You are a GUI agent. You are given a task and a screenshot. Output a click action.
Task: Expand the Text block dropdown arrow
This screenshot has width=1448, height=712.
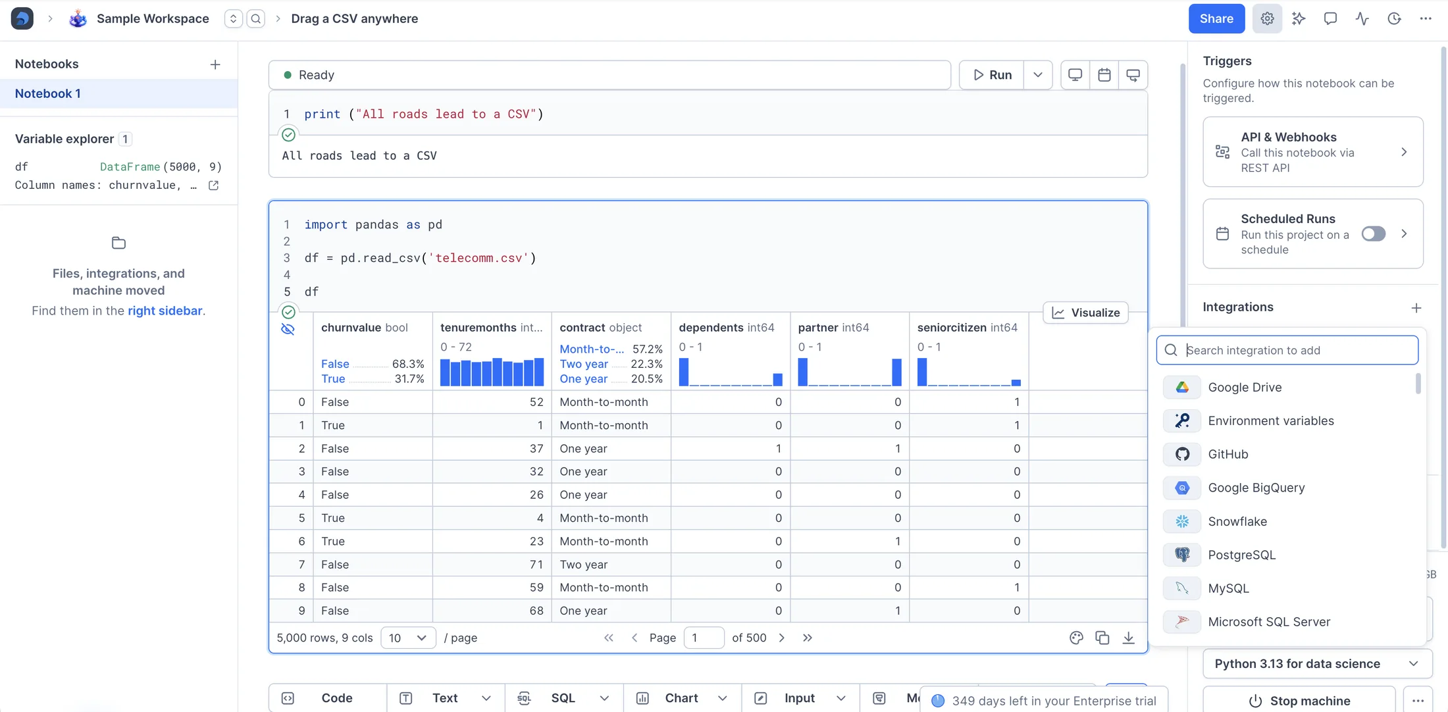(486, 698)
